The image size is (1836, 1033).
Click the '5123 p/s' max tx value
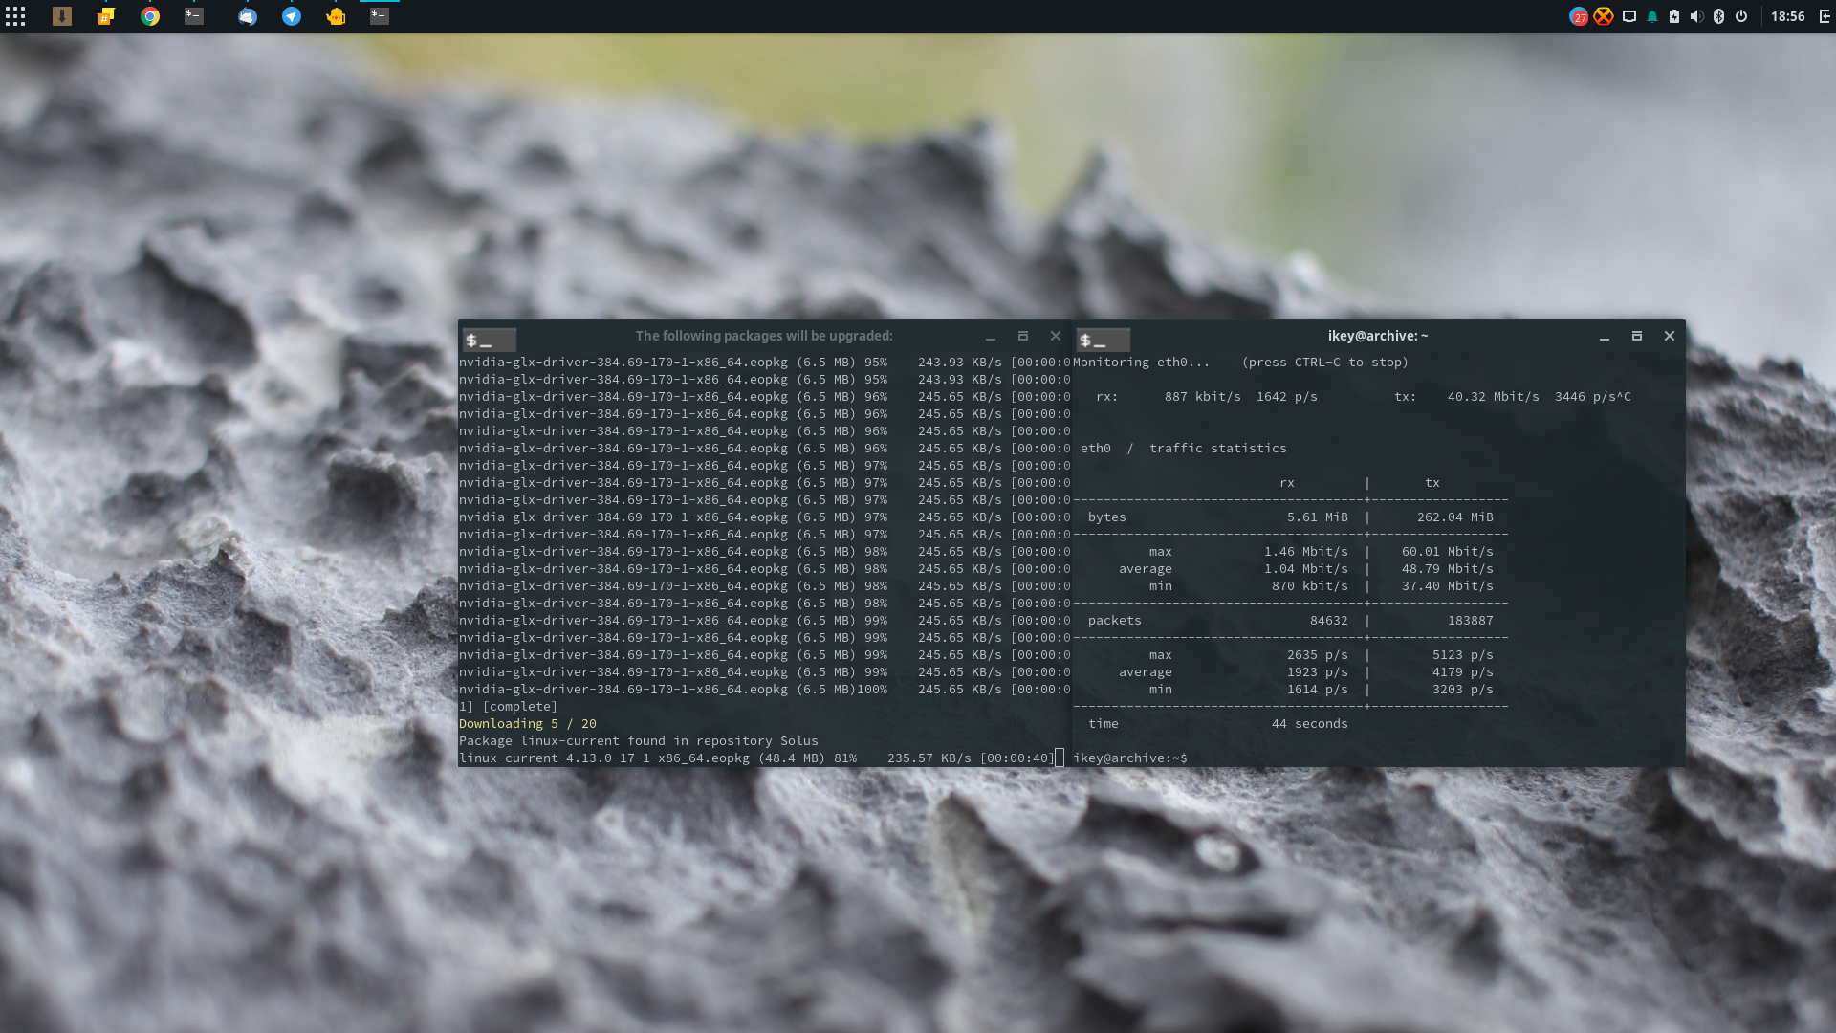pos(1463,655)
